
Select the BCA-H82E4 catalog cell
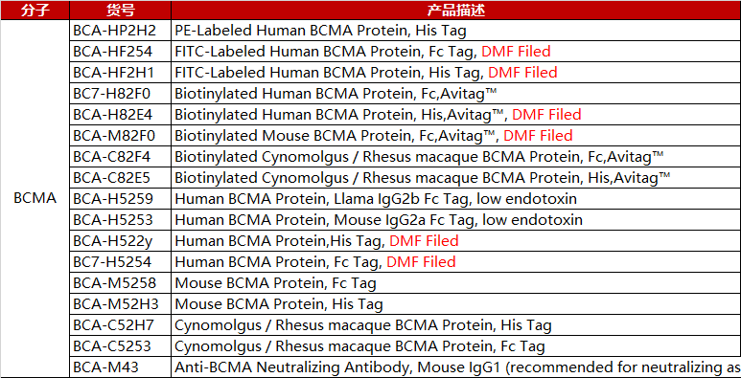(120, 115)
